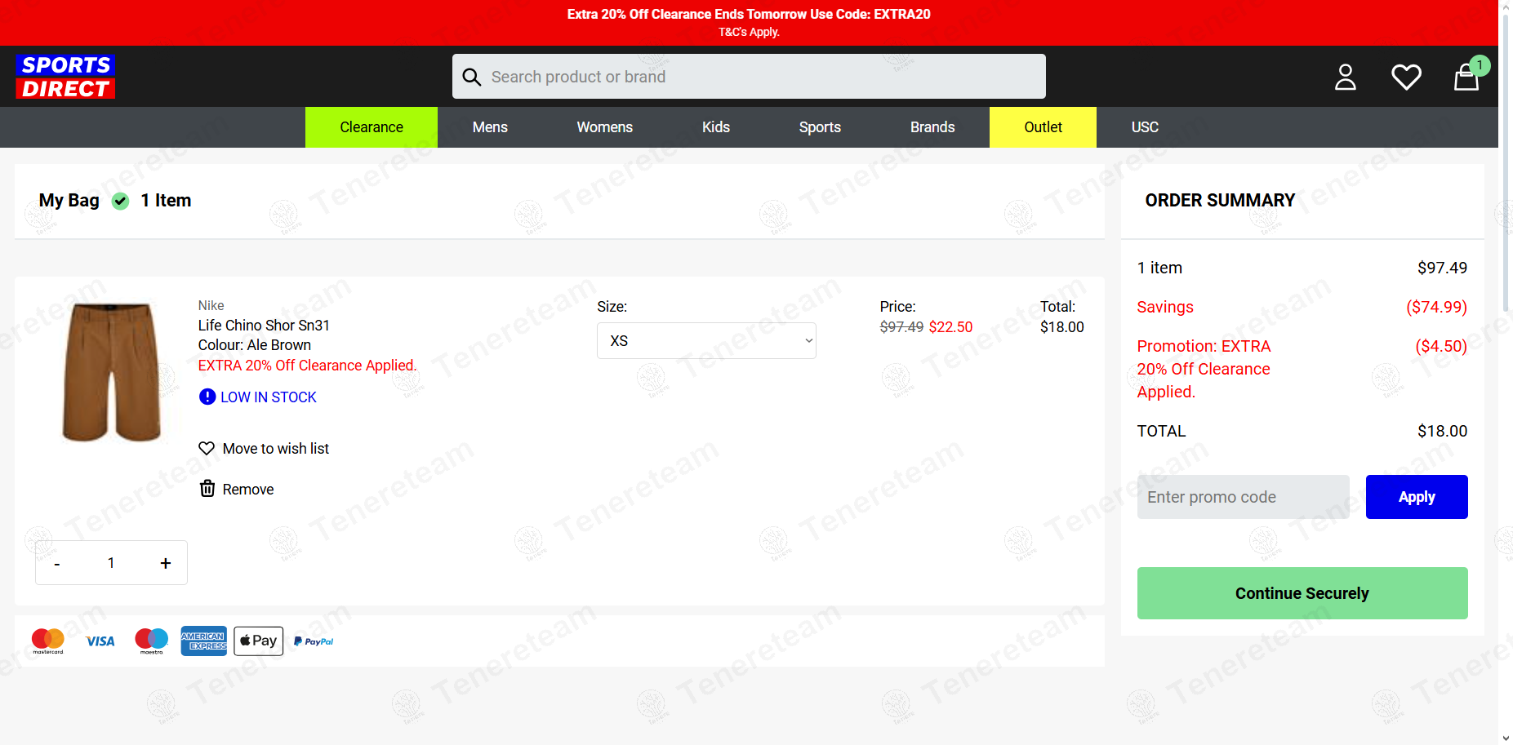Click the My Bag heading
Screen dimensions: 1513x745
(69, 201)
